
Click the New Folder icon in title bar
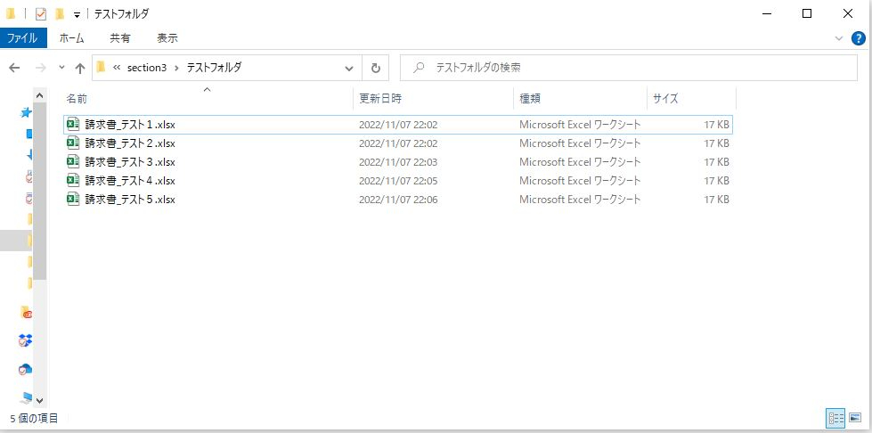(60, 13)
